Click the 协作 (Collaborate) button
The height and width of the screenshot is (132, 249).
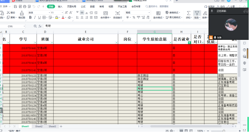point(221,6)
